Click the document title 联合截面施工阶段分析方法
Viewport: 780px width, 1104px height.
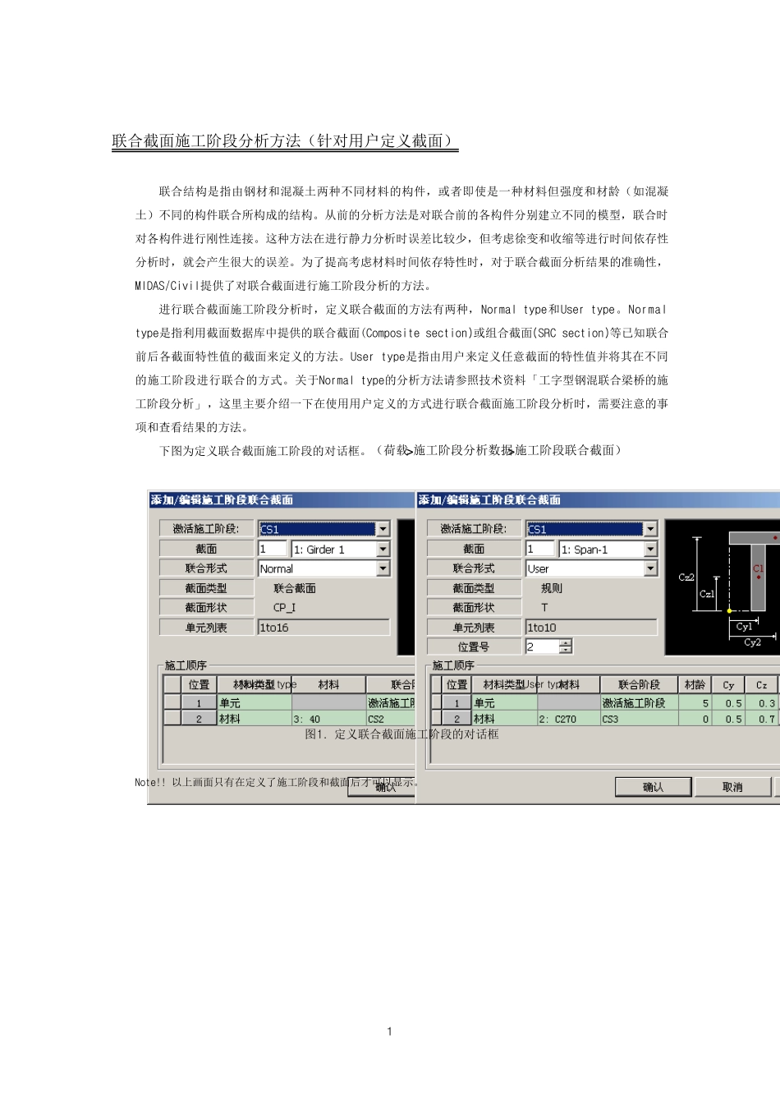pyautogui.click(x=285, y=140)
